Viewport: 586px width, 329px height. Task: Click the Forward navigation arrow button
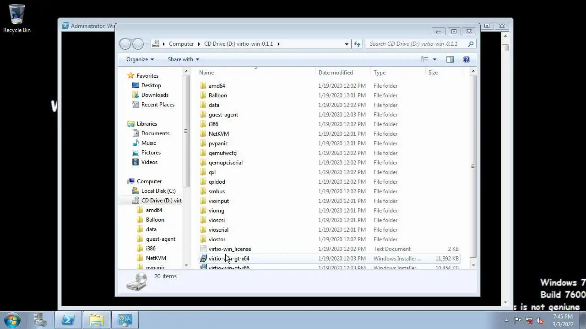point(138,44)
